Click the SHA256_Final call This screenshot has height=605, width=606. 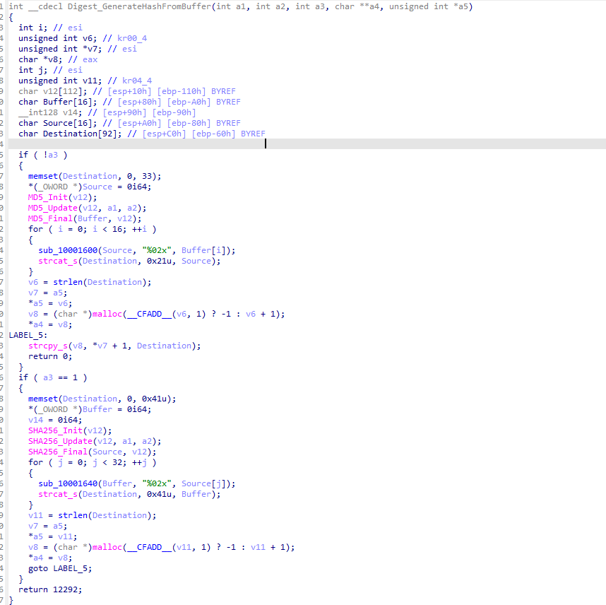pyautogui.click(x=58, y=452)
